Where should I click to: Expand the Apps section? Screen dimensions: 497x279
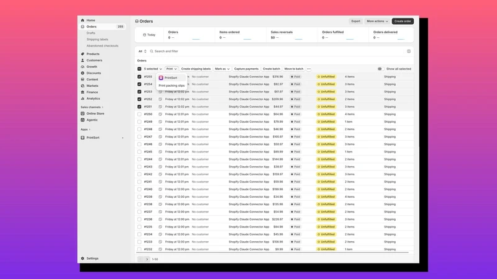tap(85, 130)
